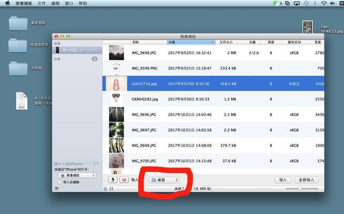Select thumbnail of IMG_9698.JPG
The height and width of the screenshot is (214, 344).
117,52
